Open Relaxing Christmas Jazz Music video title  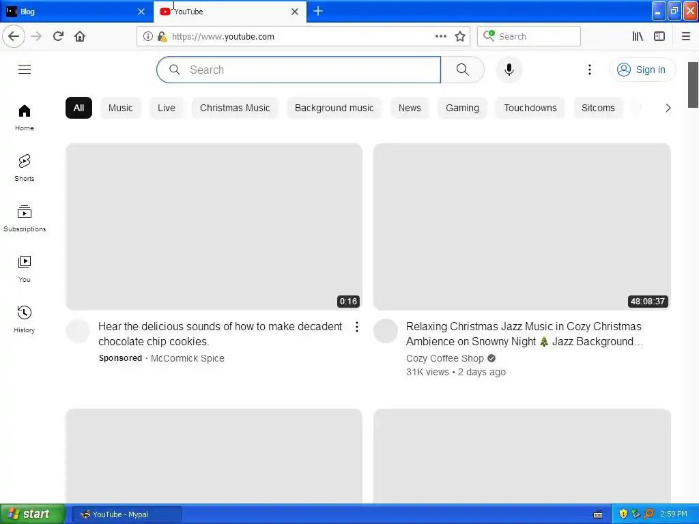(524, 334)
